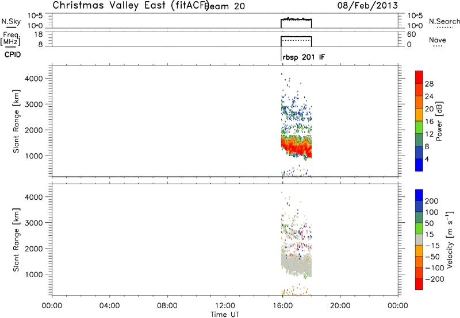Screen dimensions: 460x318
Task: Click the 'Christmas Valley East (fitACF)' title
Action: (x=131, y=6)
